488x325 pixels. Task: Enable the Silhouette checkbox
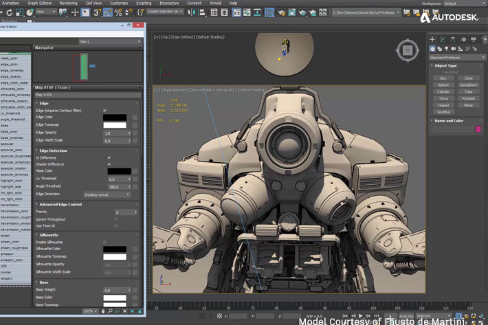coord(104,242)
